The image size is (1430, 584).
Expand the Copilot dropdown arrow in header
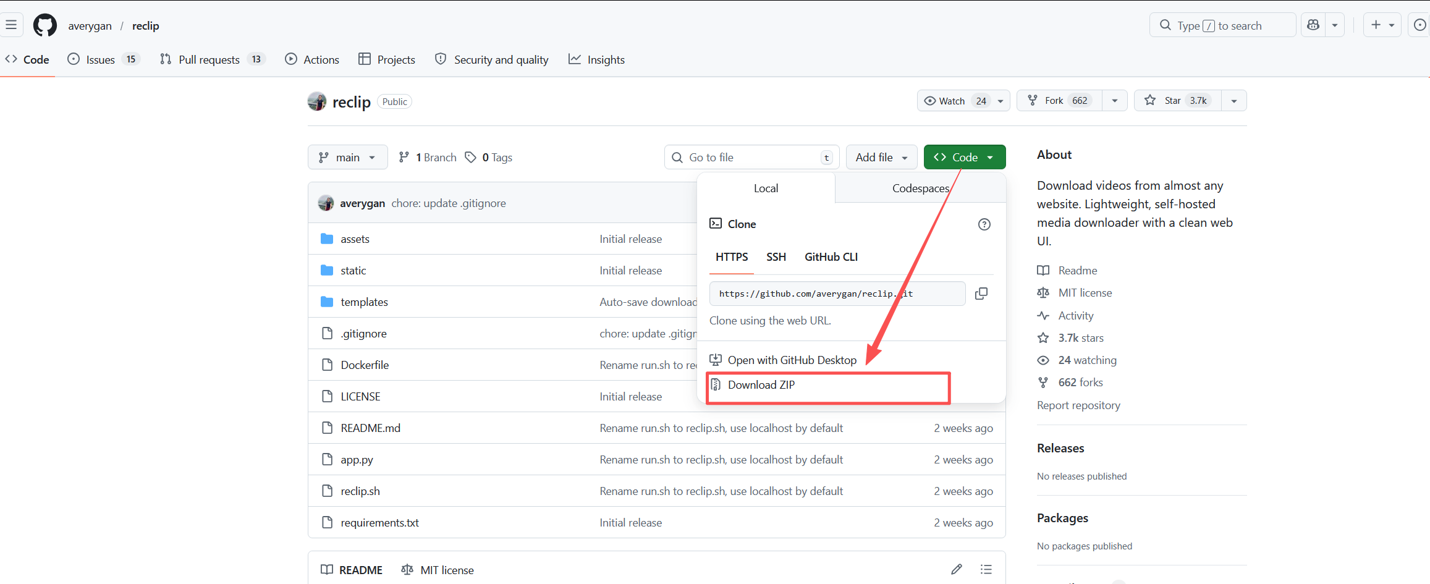pyautogui.click(x=1335, y=25)
